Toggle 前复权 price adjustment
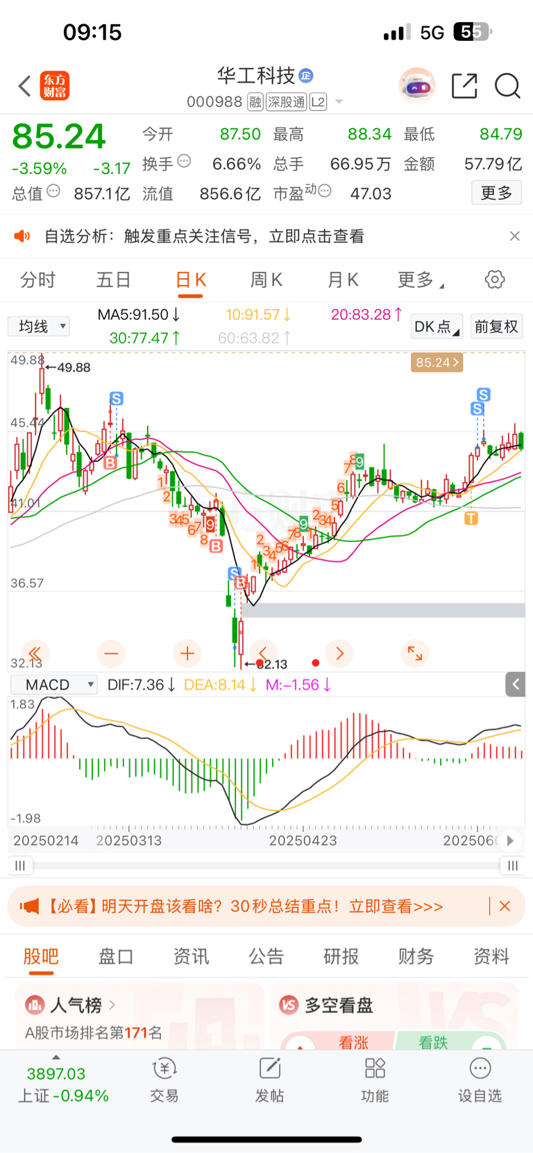This screenshot has height=1153, width=533. 496,327
